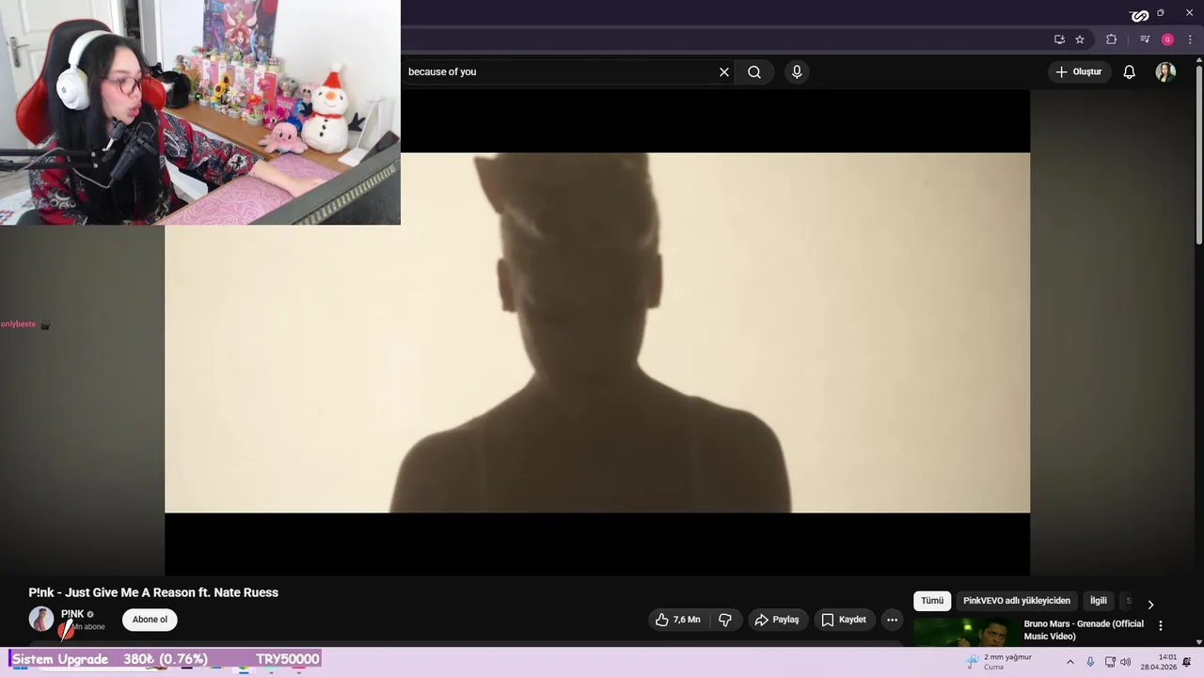Screen dimensions: 1204x677
Task: Open the pink G browser profile
Action: pos(1167,39)
